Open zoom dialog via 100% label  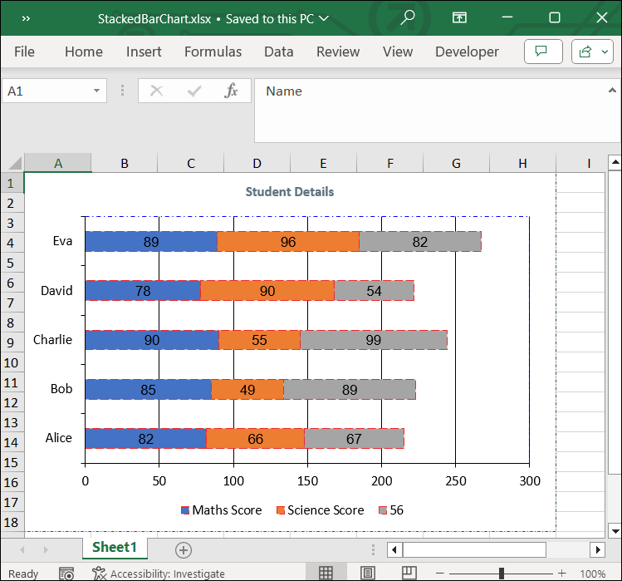click(593, 574)
